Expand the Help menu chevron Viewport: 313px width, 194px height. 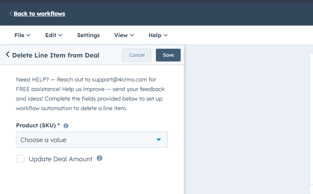165,35
